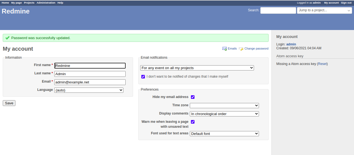
Task: Click the Save button
Action: pyautogui.click(x=9, y=103)
